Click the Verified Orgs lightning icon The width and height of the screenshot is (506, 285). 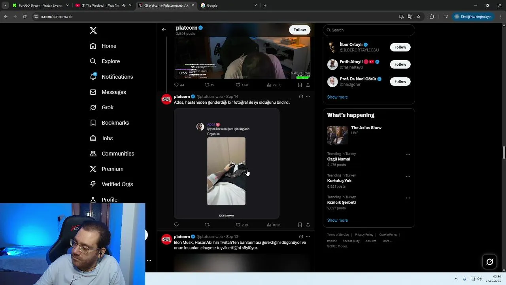(93, 184)
